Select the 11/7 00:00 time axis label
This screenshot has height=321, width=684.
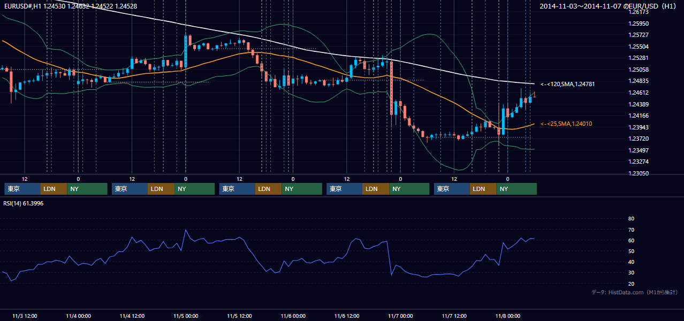point(400,316)
